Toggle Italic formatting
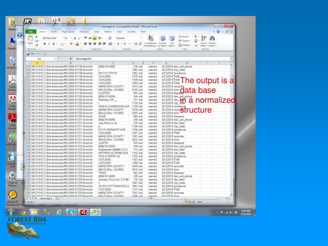 pyautogui.click(x=49, y=44)
